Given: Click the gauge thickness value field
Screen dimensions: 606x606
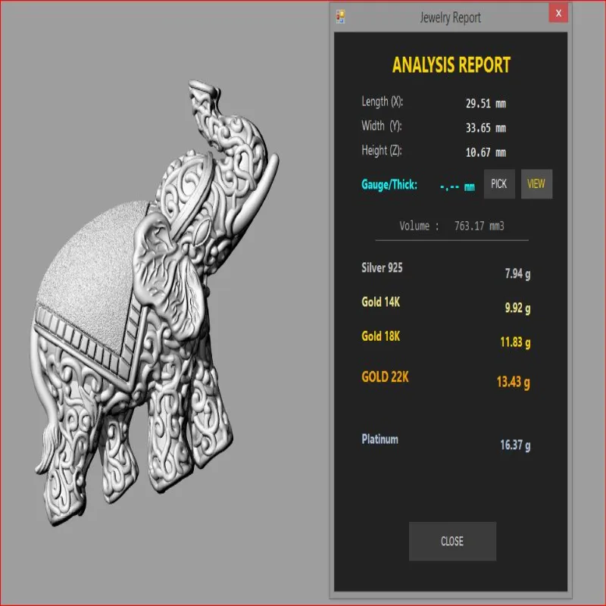Looking at the screenshot, I should (458, 187).
